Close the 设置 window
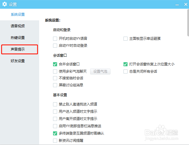This screenshot has height=145, width=189. point(186,4)
